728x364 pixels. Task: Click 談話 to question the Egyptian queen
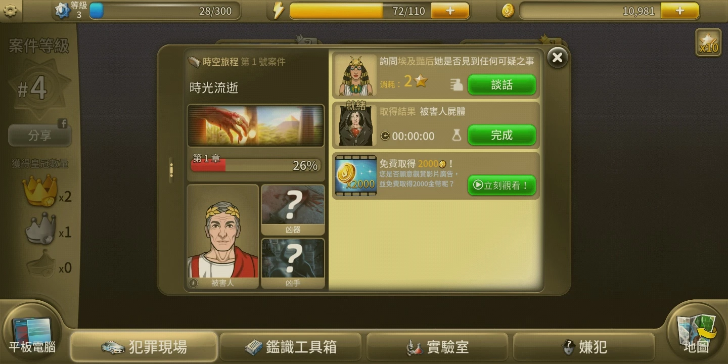(502, 85)
